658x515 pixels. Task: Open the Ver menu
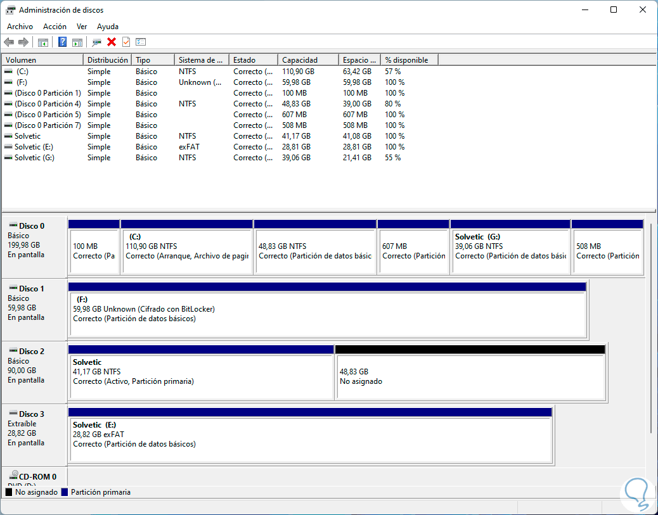coord(82,27)
